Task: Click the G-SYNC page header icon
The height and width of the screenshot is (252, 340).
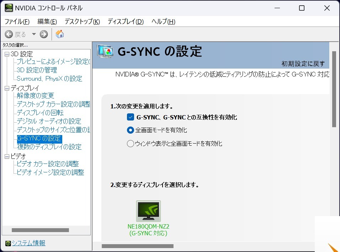Action: pos(105,51)
